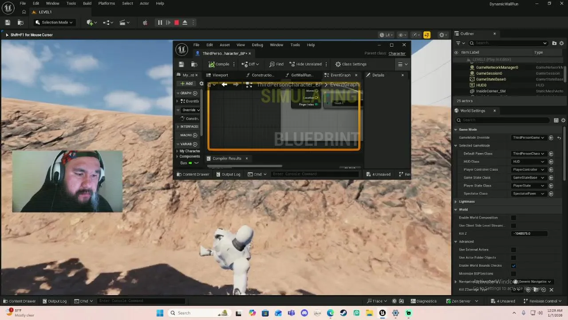
Task: Open the Browse content icon in the main toolbar
Action: pyautogui.click(x=20, y=22)
